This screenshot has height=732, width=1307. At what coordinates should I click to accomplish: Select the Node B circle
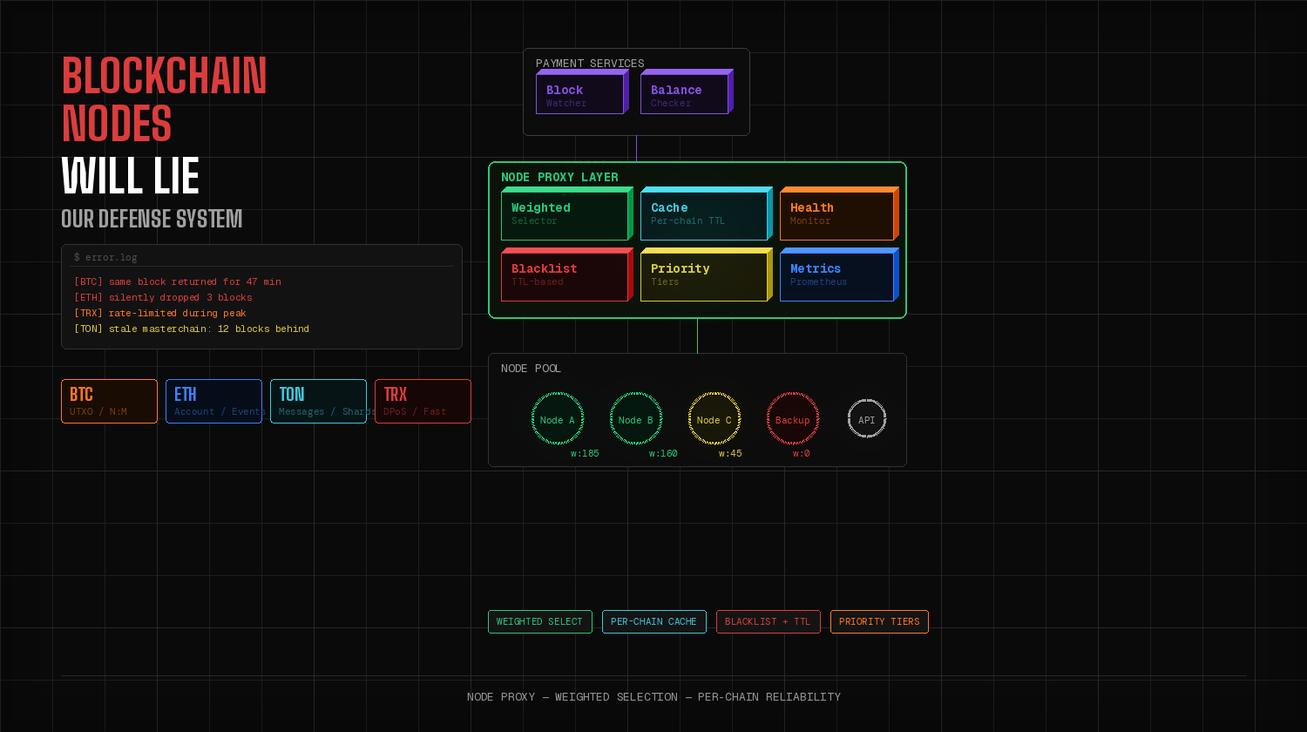(x=636, y=419)
